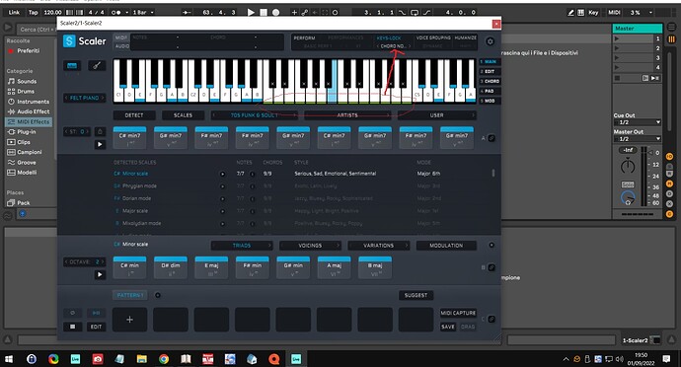Toggle Ableton Key map mode

pyautogui.click(x=593, y=13)
